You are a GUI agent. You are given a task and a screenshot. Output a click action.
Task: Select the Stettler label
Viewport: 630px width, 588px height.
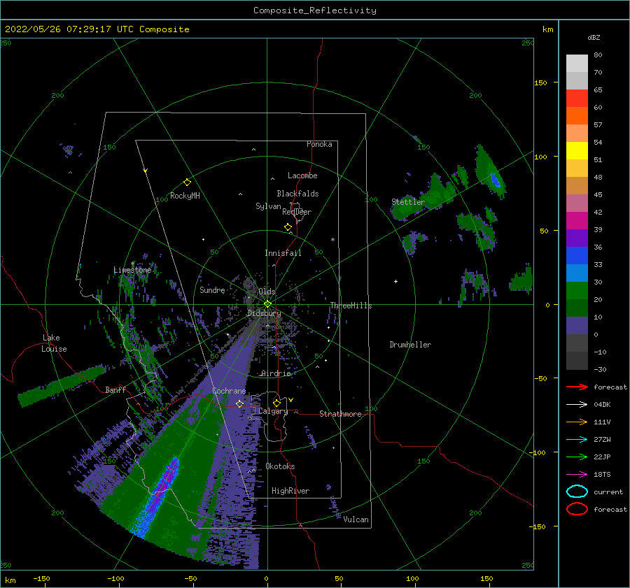[x=408, y=202]
